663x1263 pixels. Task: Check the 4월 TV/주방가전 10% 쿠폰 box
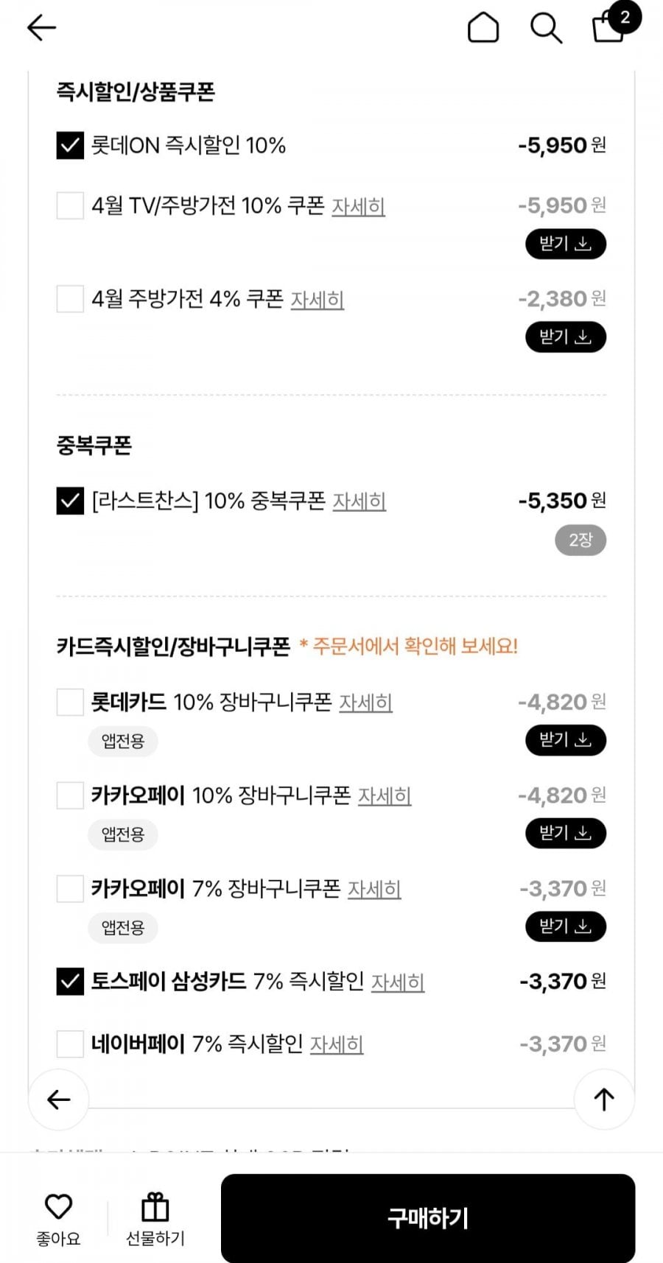click(70, 205)
